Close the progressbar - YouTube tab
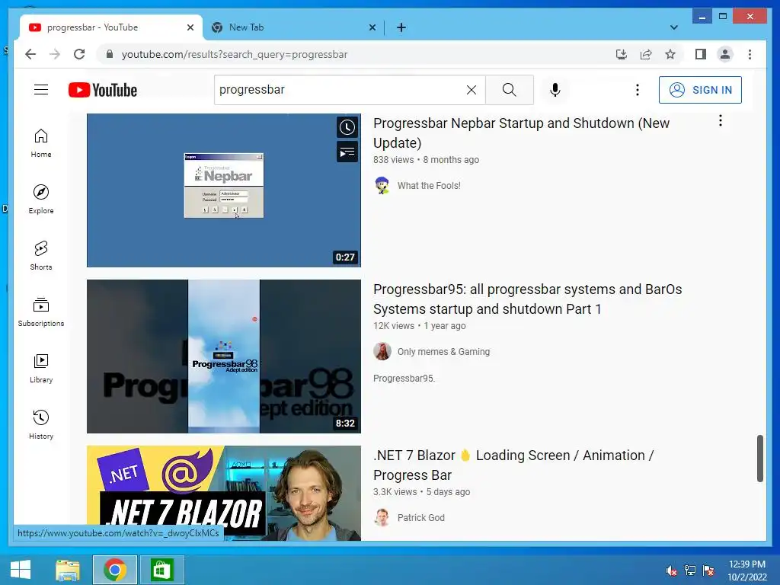780x585 pixels. point(190,28)
